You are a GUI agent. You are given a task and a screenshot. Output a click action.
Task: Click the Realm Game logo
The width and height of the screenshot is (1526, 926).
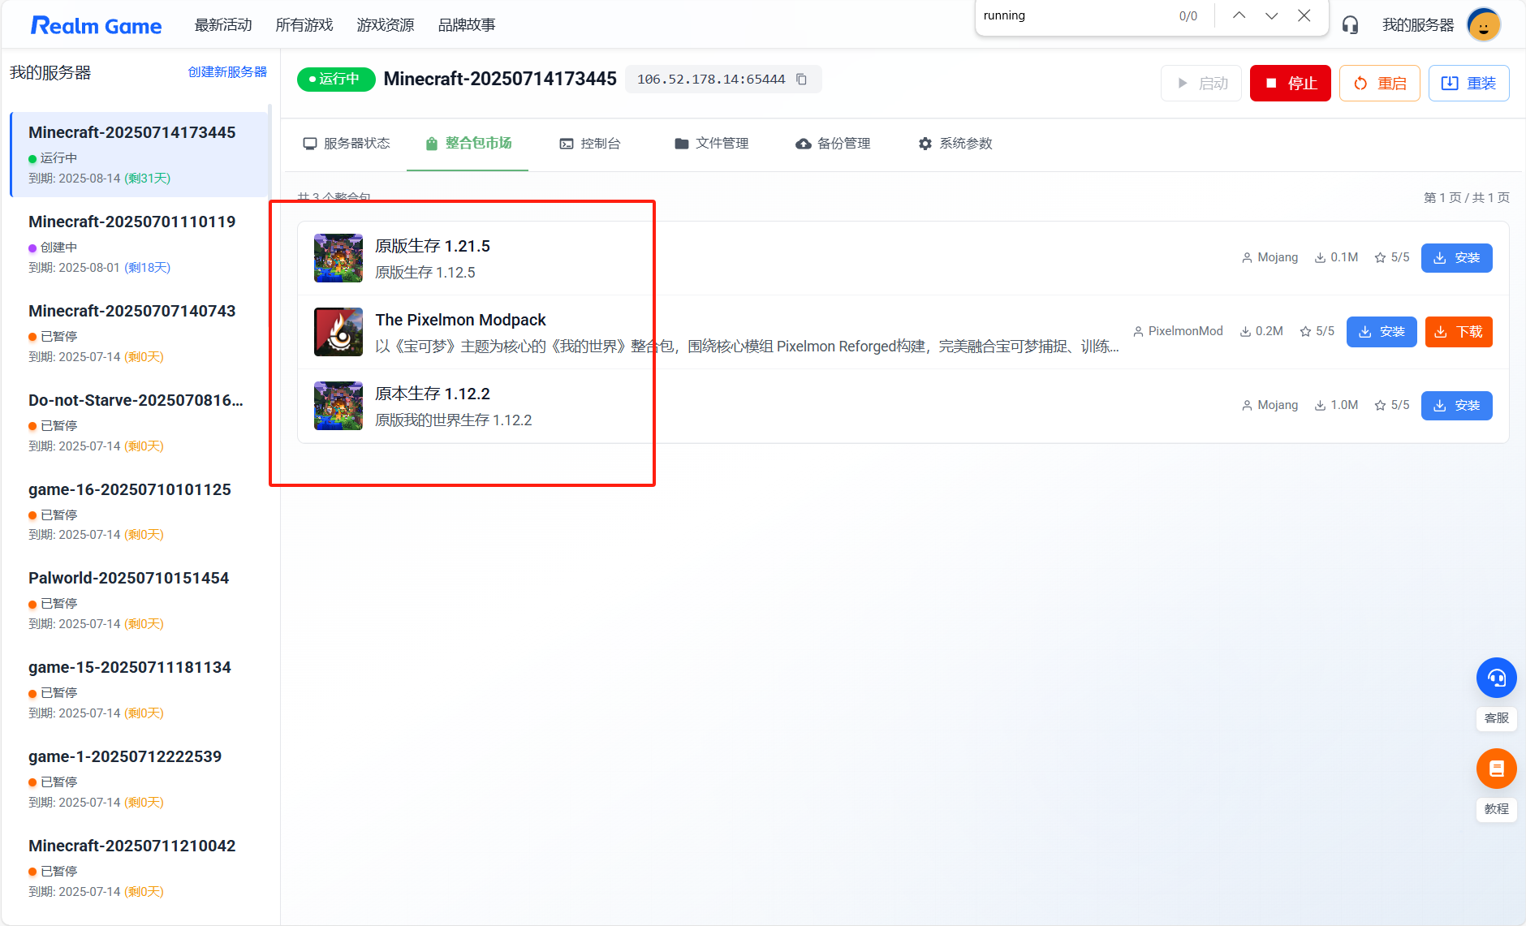tap(96, 26)
